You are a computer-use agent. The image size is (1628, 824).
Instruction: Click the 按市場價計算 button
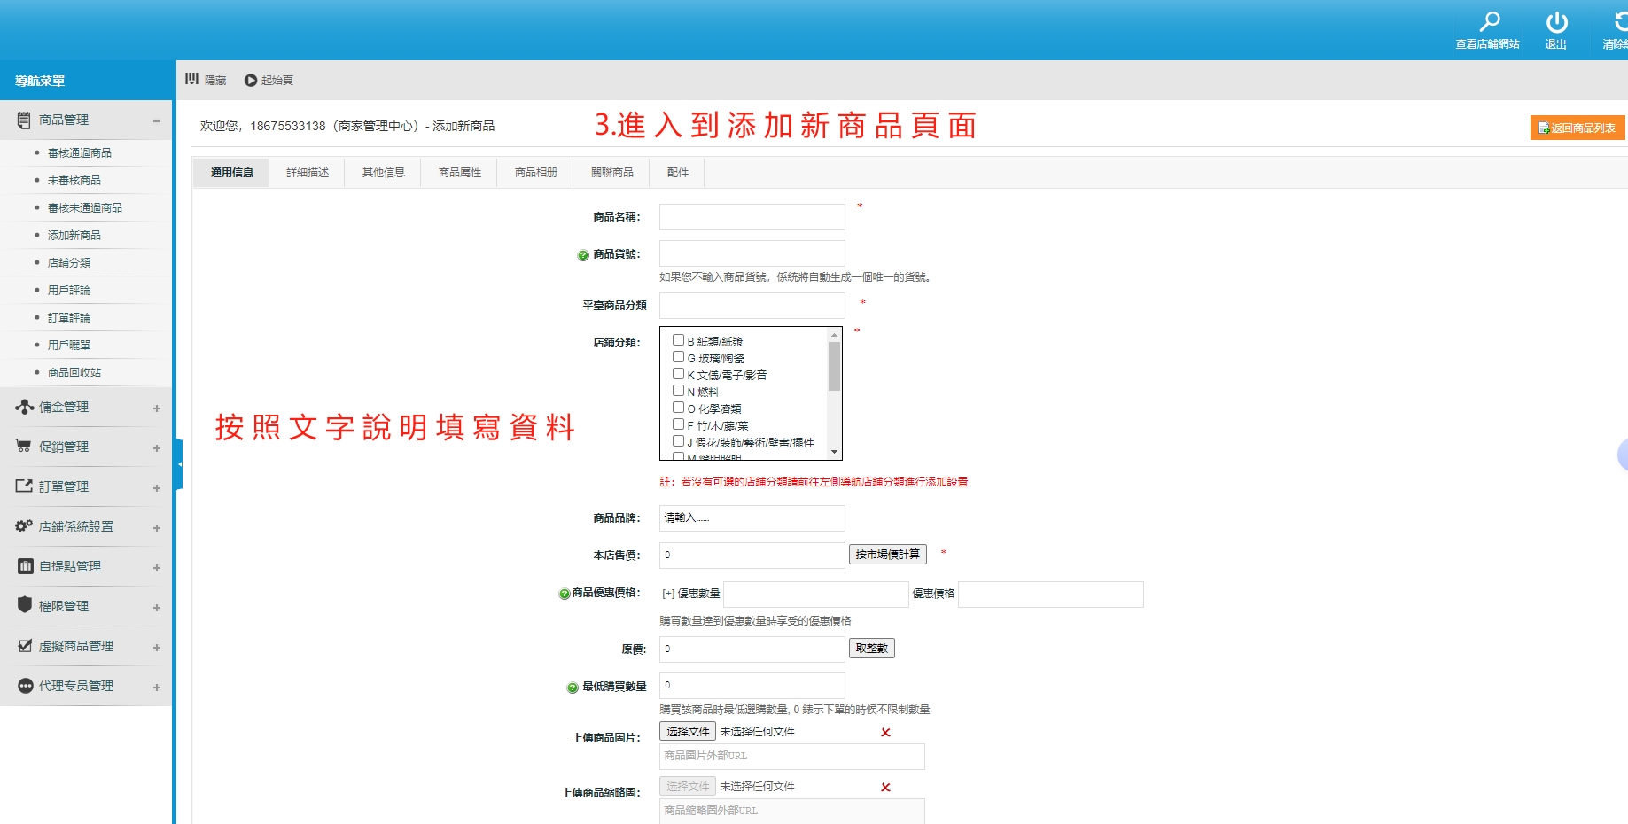tap(887, 555)
